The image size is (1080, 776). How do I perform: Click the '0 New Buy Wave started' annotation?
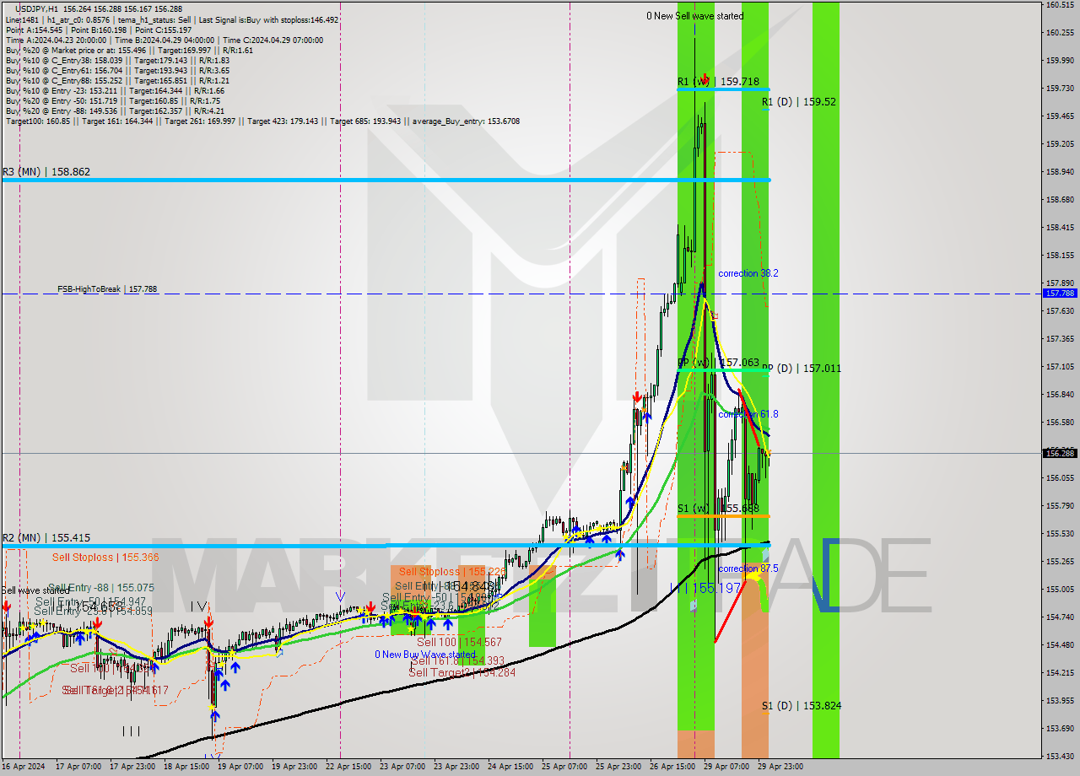pyautogui.click(x=425, y=655)
